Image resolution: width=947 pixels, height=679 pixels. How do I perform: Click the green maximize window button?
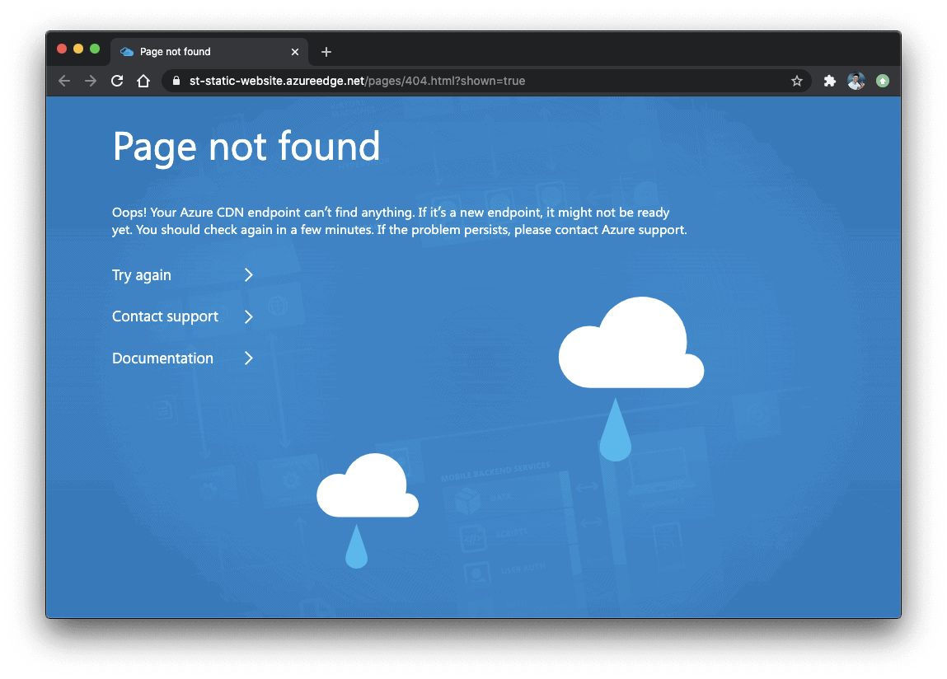click(x=95, y=49)
